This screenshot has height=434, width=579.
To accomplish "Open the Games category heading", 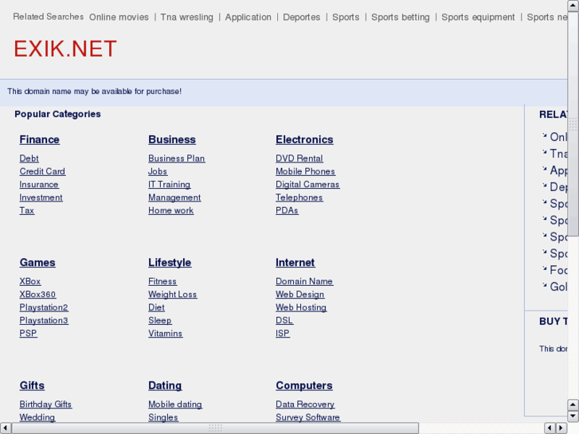I will coord(37,263).
